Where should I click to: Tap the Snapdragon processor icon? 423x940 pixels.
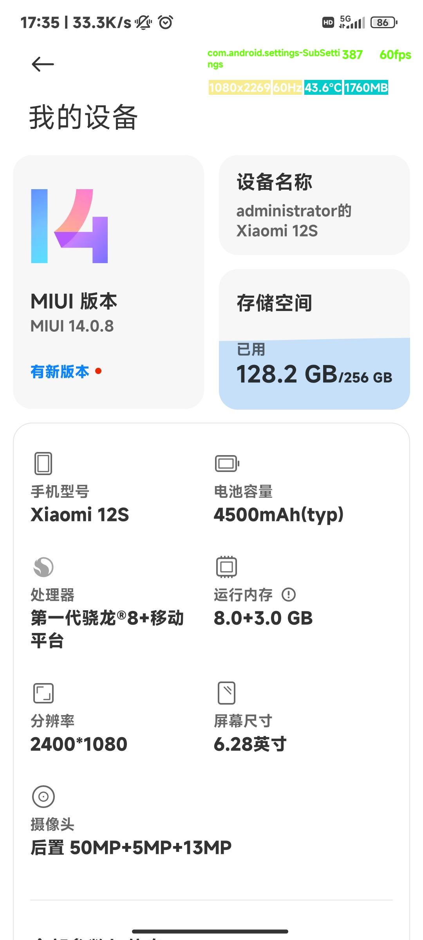43,567
